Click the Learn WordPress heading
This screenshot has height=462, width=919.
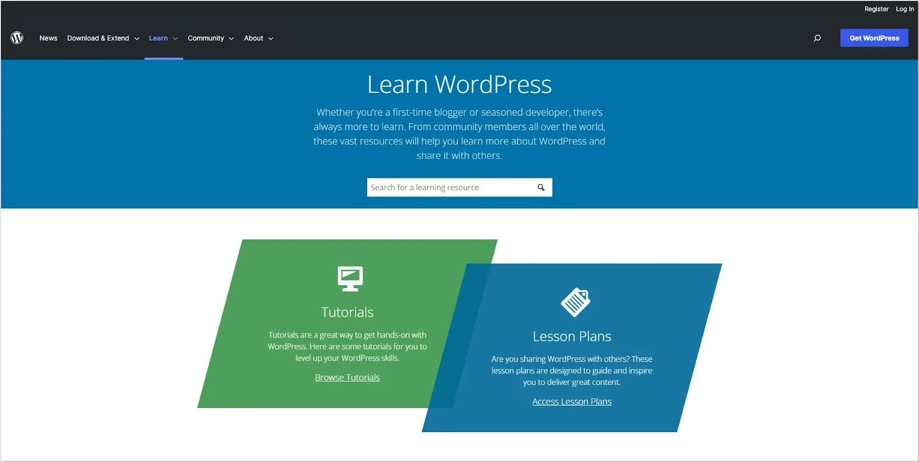(459, 85)
